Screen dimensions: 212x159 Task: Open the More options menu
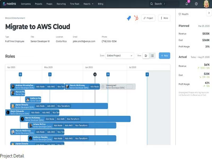click(164, 18)
